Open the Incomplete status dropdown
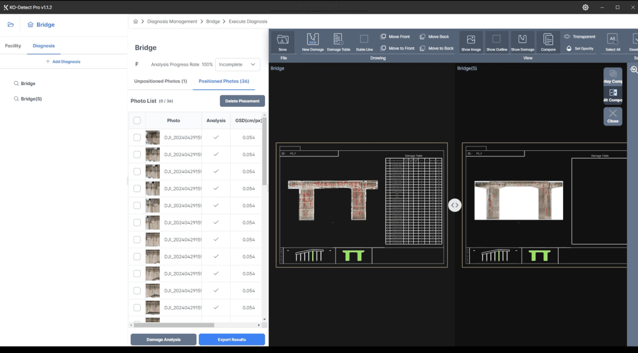The height and width of the screenshot is (353, 638). 238,64
